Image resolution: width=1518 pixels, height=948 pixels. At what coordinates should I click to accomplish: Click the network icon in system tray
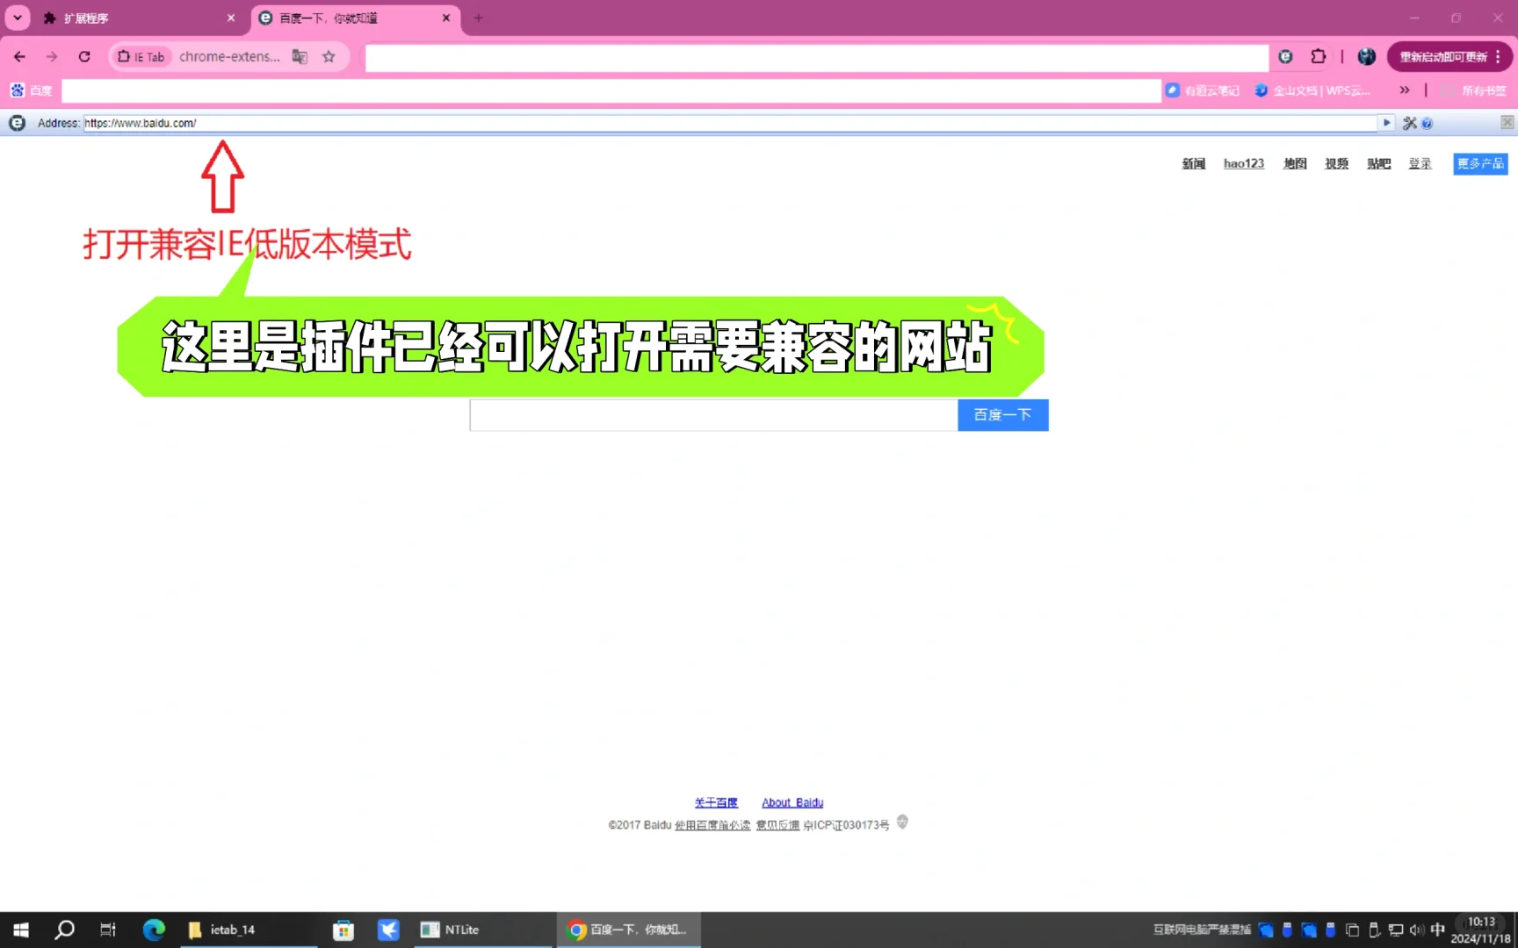pos(1395,930)
